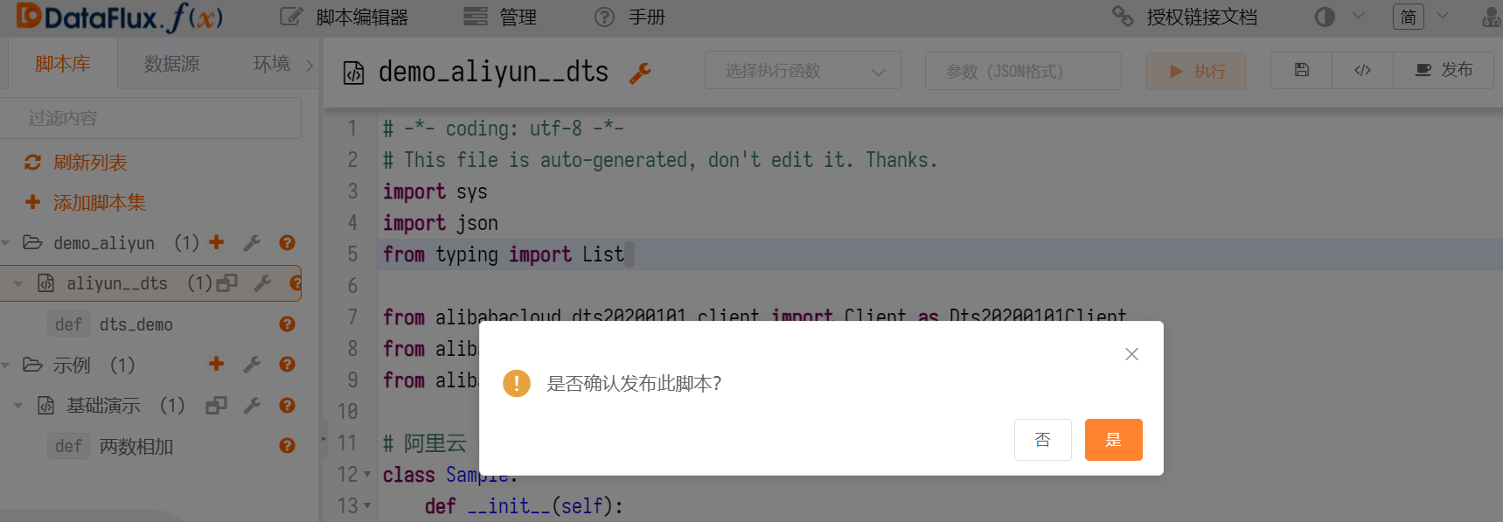The image size is (1503, 522).
Task: Collapse code fold at line 12
Action: 367,475
